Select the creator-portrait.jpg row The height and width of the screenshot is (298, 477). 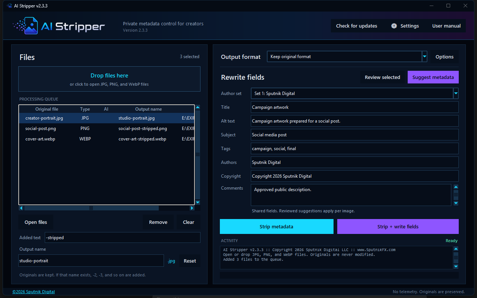tap(107, 118)
